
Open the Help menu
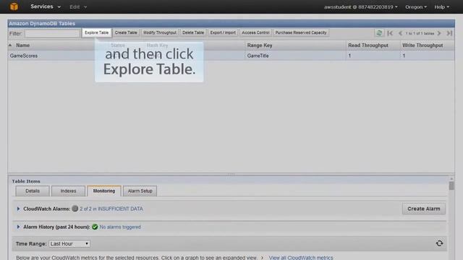click(441, 6)
